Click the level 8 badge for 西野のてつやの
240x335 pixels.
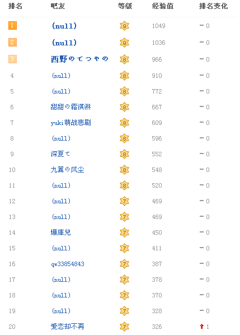tap(124, 59)
